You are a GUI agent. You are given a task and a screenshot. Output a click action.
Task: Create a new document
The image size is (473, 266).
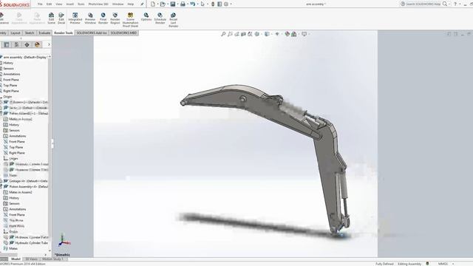pos(153,4)
